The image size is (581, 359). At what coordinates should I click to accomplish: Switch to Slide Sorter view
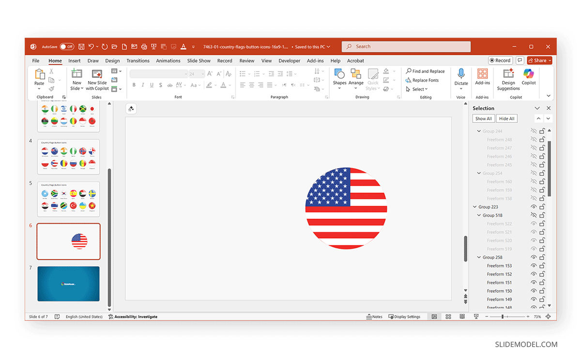[448, 316]
